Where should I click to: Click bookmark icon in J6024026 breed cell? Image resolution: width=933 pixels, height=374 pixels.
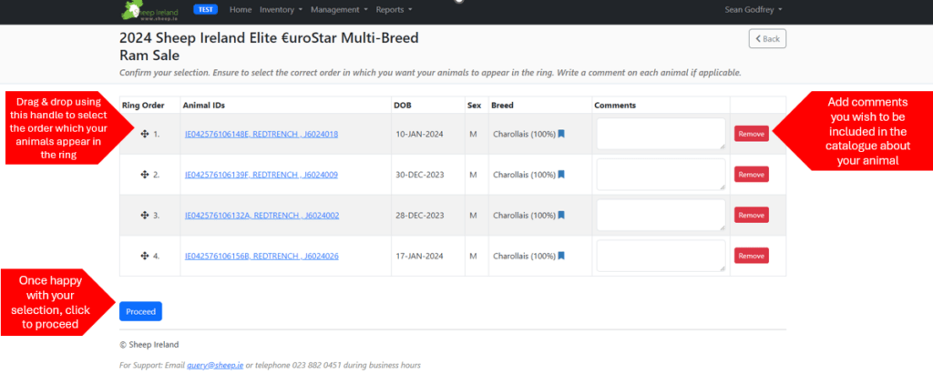tap(561, 255)
